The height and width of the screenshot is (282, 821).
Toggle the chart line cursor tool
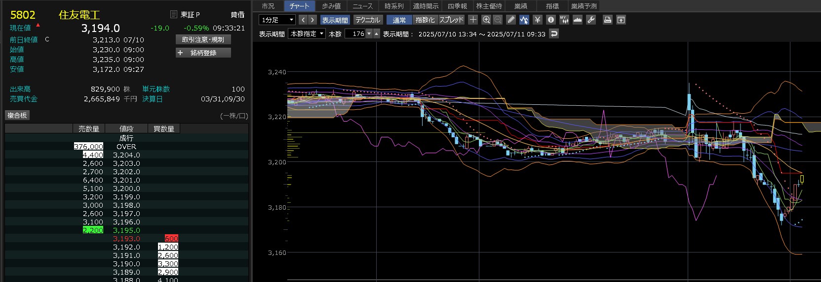524,20
